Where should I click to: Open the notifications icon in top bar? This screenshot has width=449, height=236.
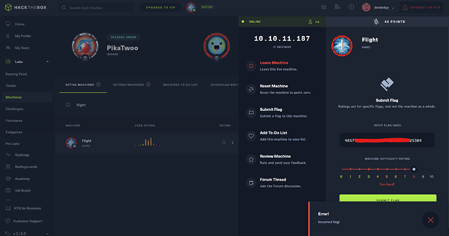click(338, 7)
